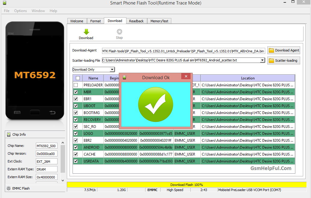Select the Download tab

(115, 21)
